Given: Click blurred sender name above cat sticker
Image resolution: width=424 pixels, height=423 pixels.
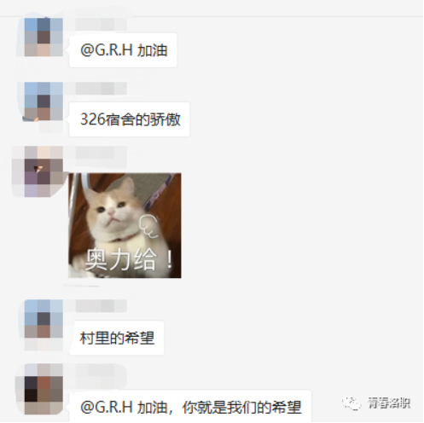Looking at the screenshot, I should 101,153.
